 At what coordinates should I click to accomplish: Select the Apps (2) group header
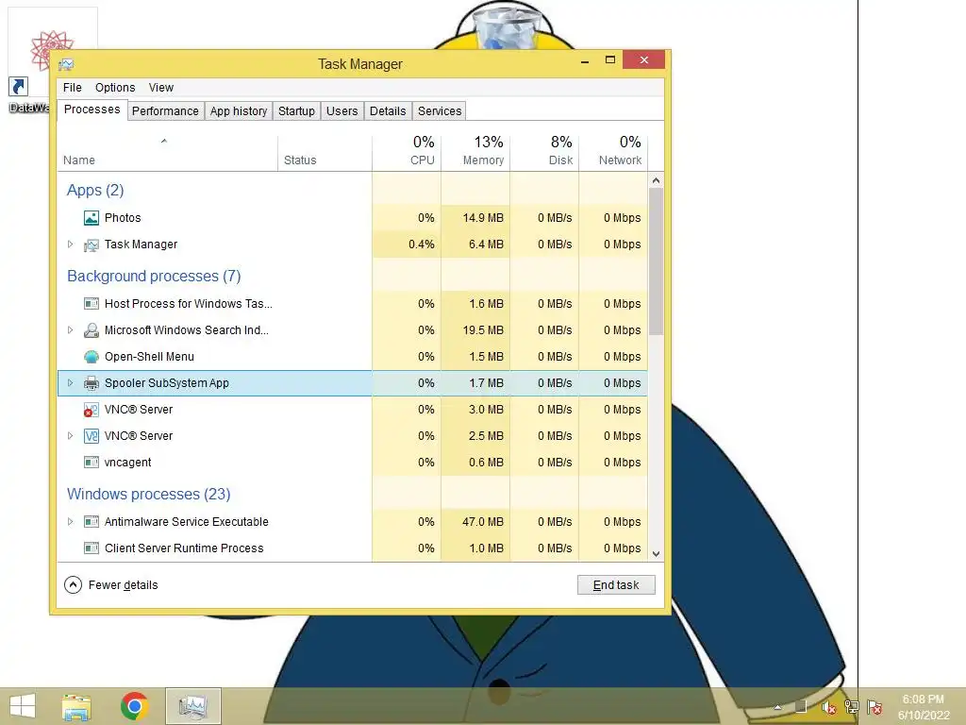click(95, 190)
